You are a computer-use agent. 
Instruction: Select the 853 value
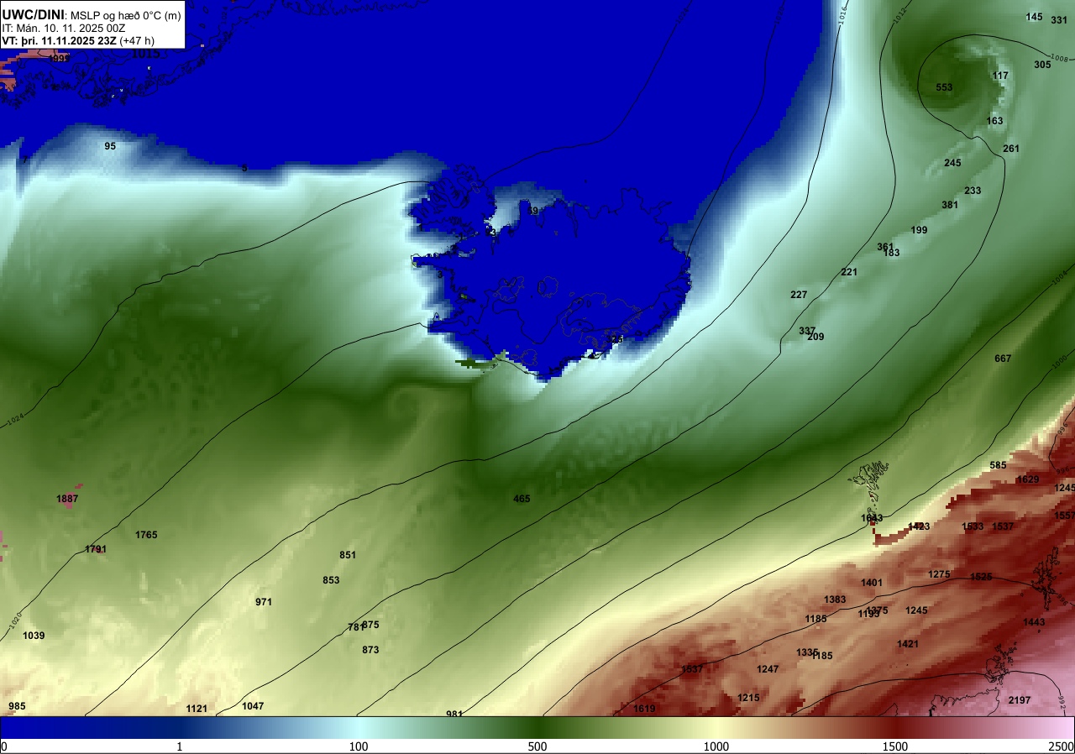pyautogui.click(x=331, y=580)
